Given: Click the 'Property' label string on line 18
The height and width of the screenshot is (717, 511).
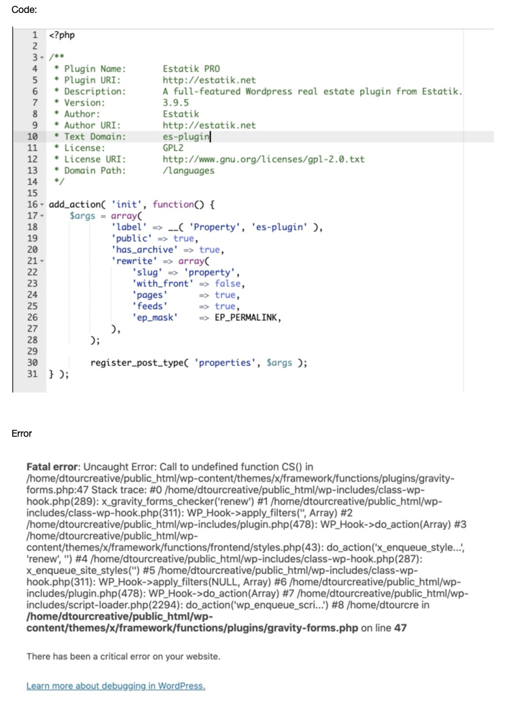Looking at the screenshot, I should [x=215, y=227].
